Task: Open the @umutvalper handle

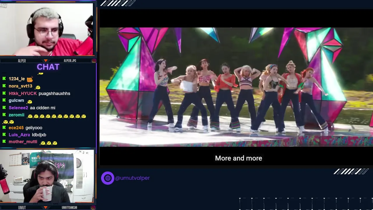Action: 132,178
